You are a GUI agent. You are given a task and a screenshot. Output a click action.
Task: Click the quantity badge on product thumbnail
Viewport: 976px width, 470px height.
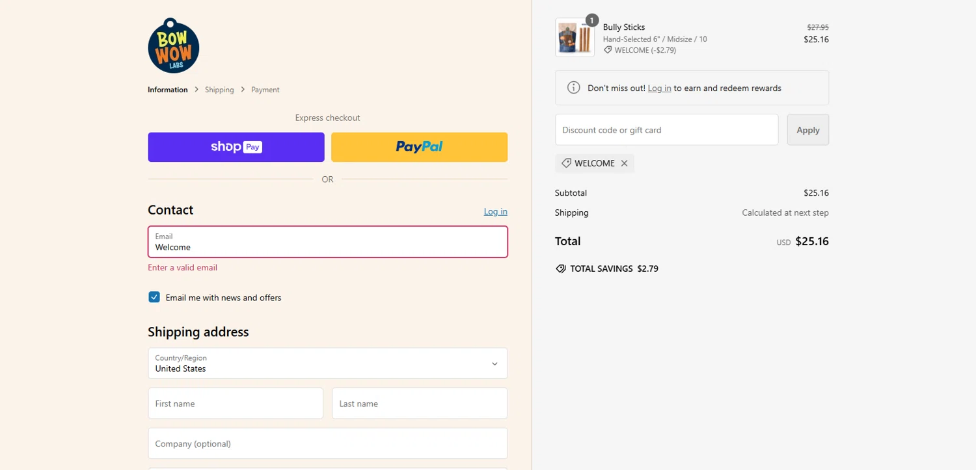pos(591,20)
